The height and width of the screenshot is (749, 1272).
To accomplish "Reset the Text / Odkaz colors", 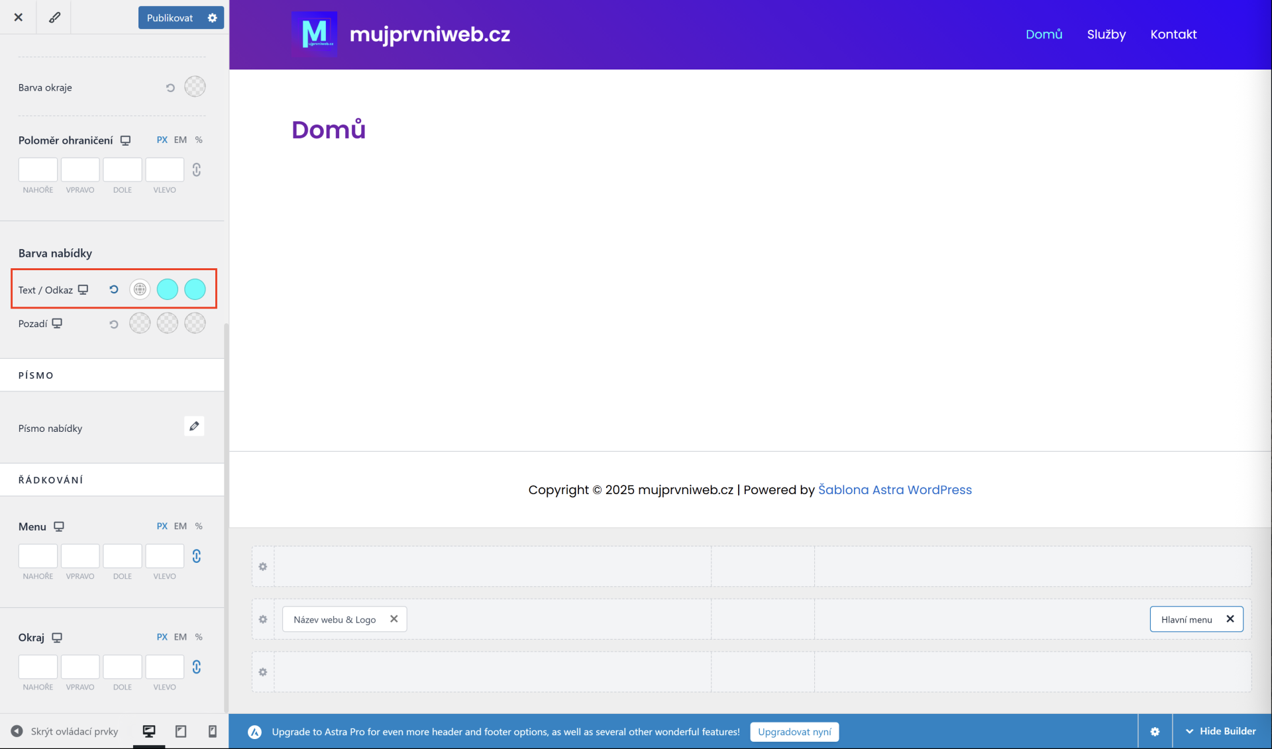I will [114, 289].
